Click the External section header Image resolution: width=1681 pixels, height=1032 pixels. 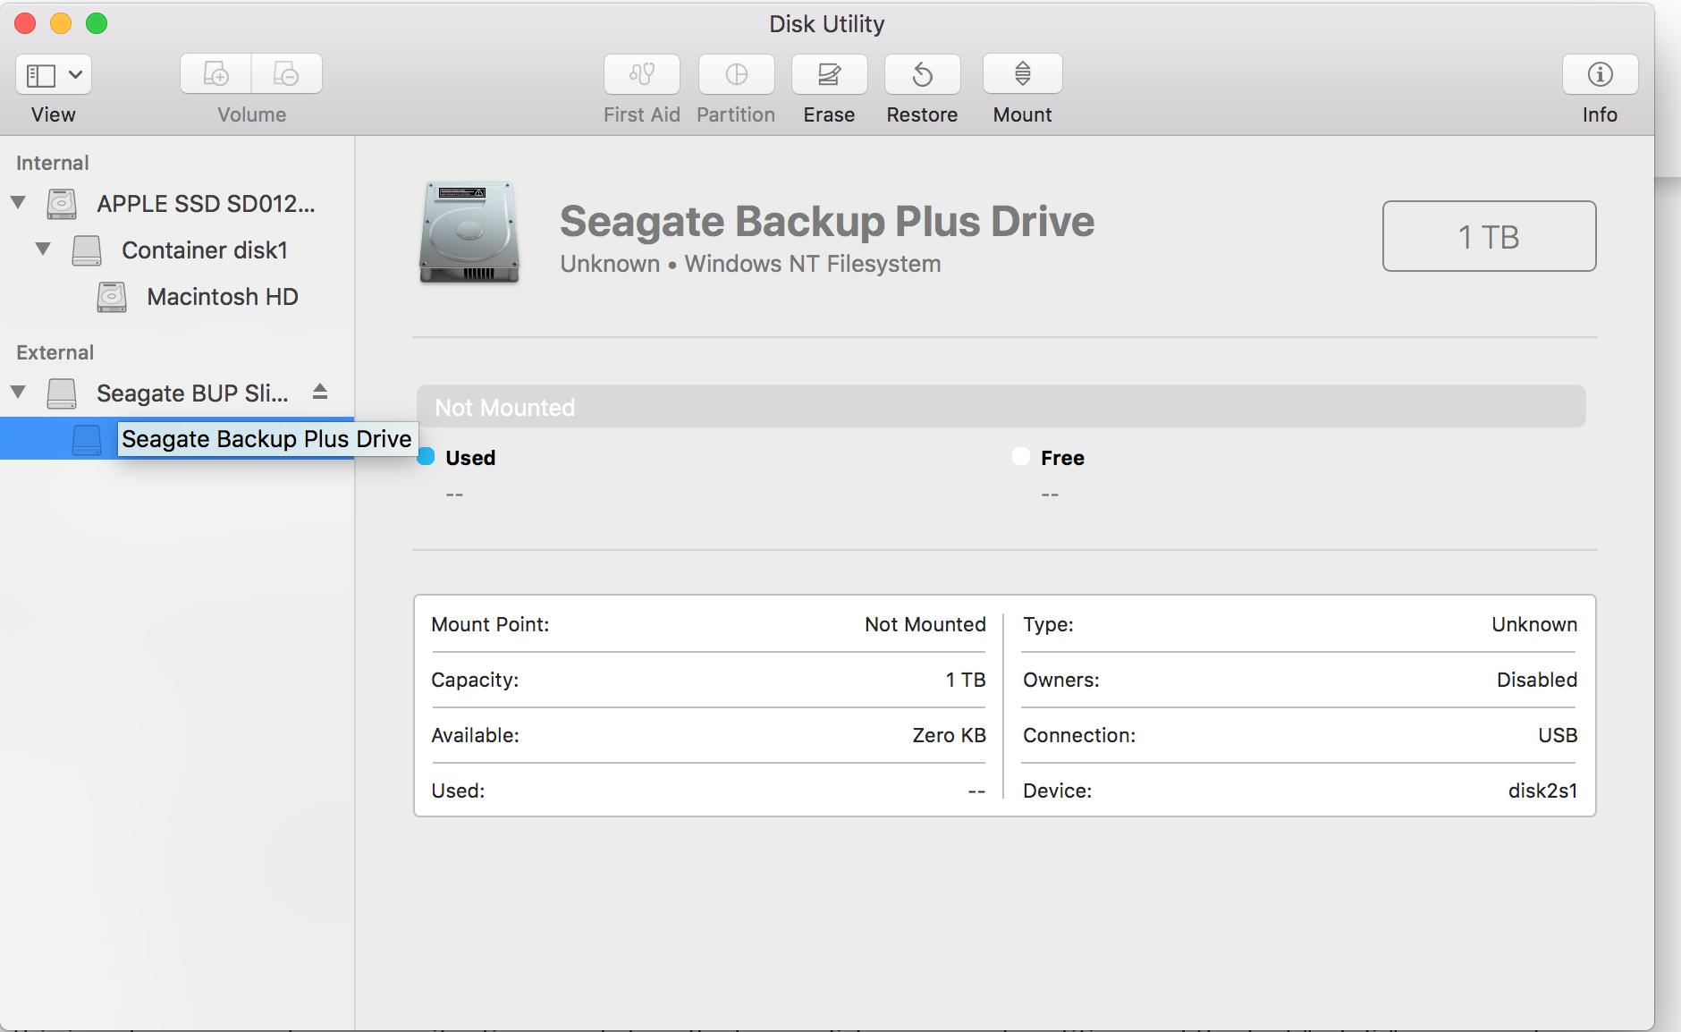point(55,352)
